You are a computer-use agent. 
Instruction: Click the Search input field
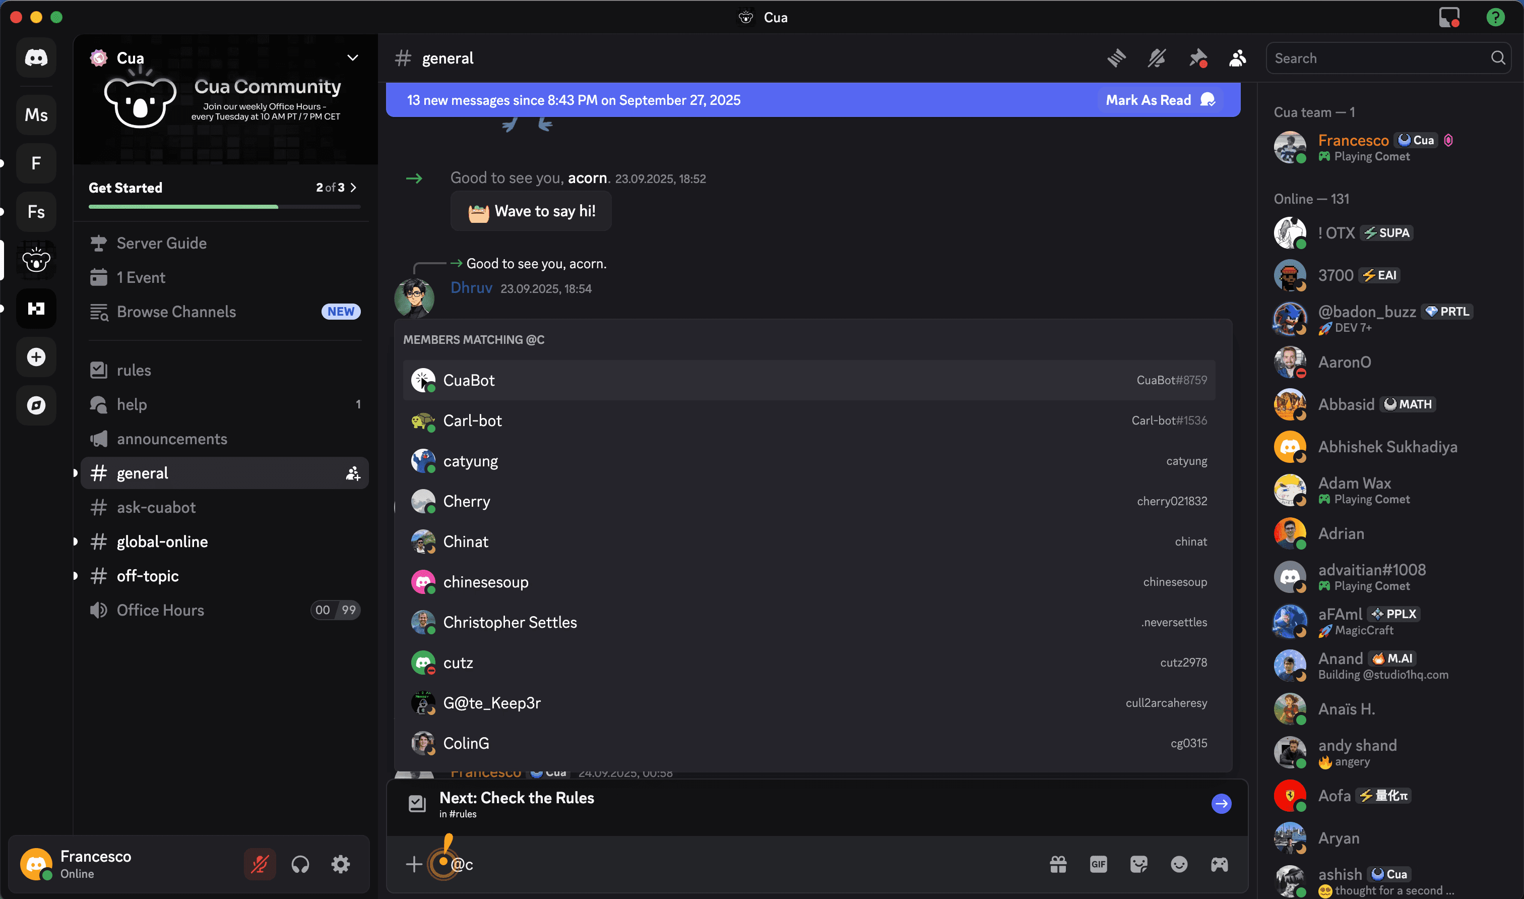1380,58
